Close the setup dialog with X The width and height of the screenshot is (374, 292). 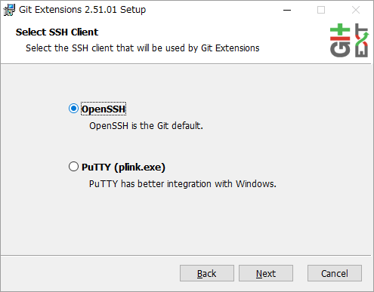[356, 10]
